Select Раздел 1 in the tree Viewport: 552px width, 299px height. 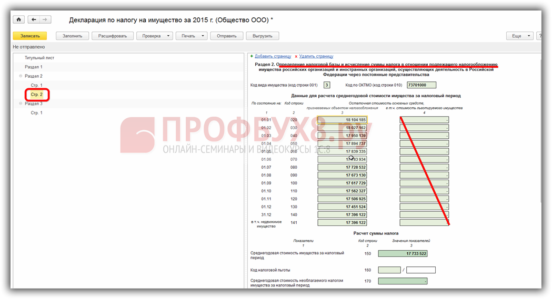[34, 67]
